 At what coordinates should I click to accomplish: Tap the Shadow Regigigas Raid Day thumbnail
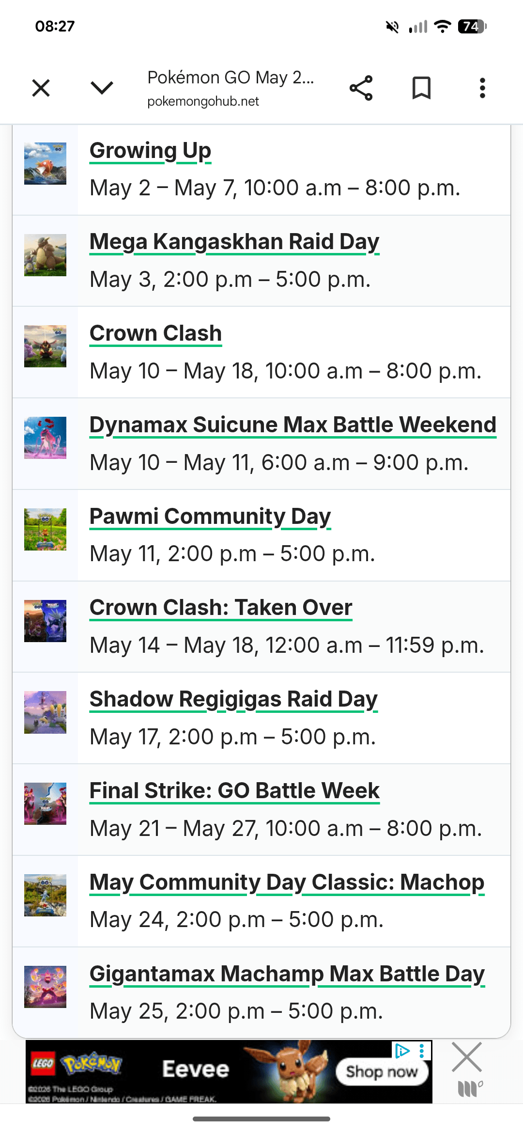pos(45,712)
